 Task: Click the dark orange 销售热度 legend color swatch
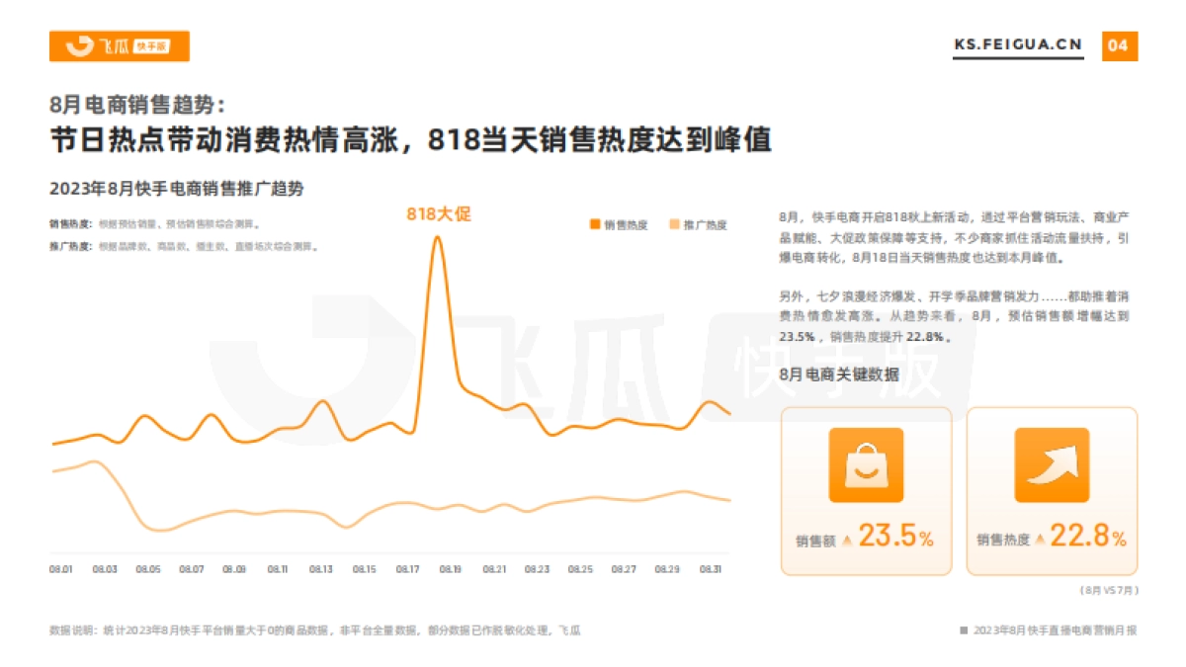(x=593, y=224)
